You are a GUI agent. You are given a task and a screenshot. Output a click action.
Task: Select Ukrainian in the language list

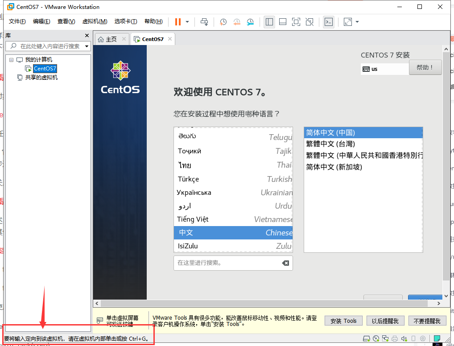pos(233,193)
